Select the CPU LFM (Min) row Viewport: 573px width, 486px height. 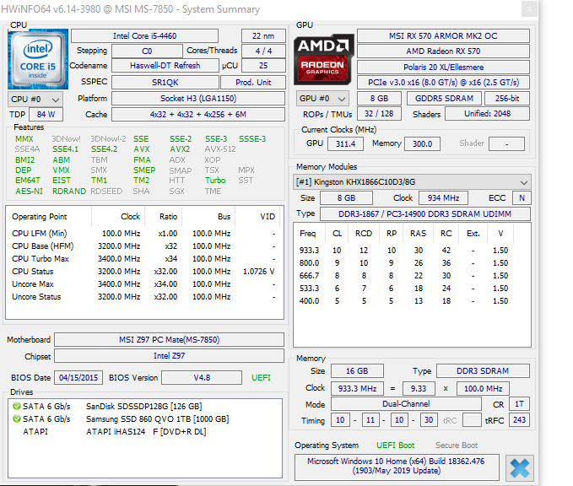tap(144, 234)
